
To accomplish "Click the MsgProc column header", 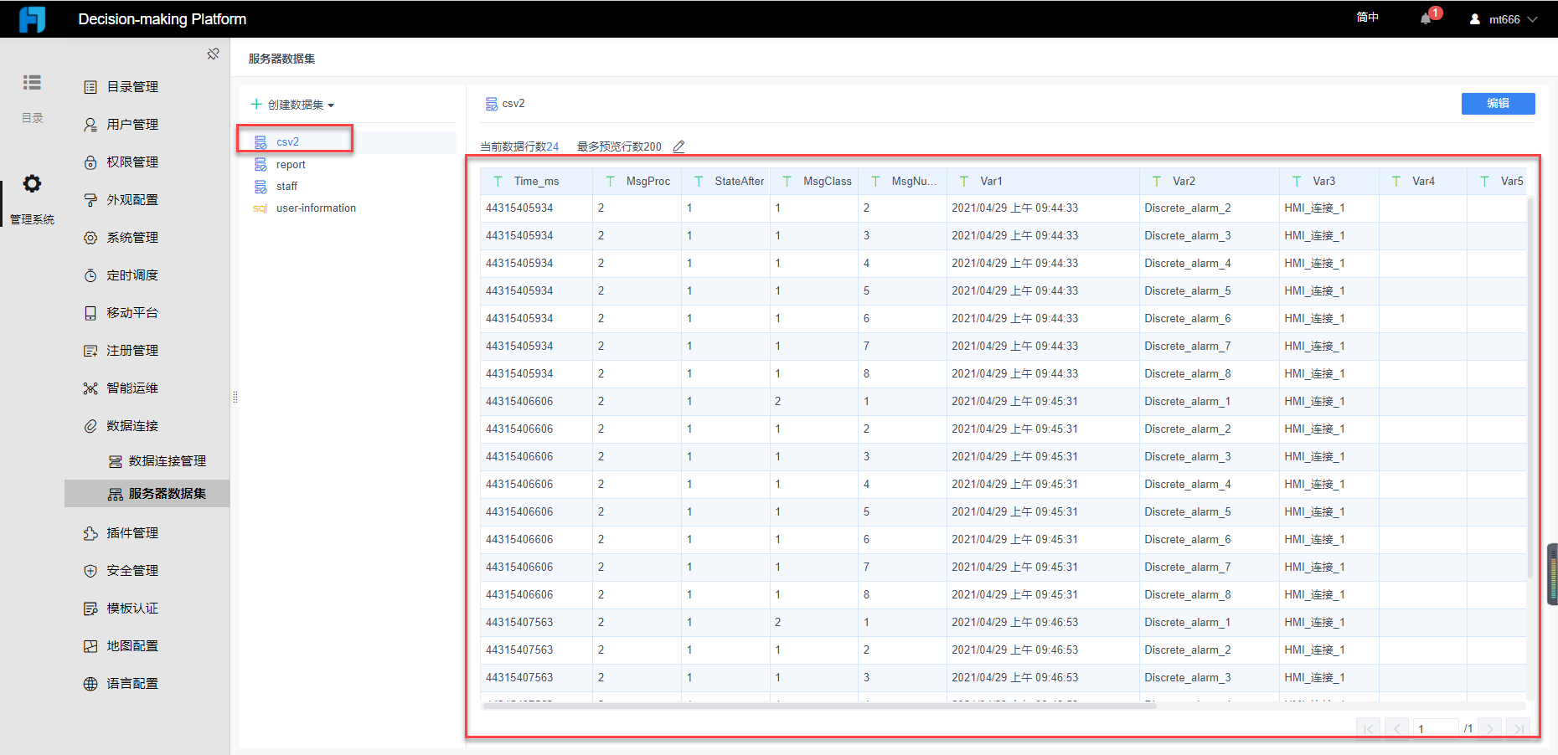I will click(637, 182).
